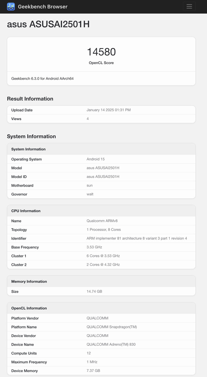Select the asus ASUSAI2501H page heading
Image resolution: width=207 pixels, height=377 pixels.
point(48,24)
